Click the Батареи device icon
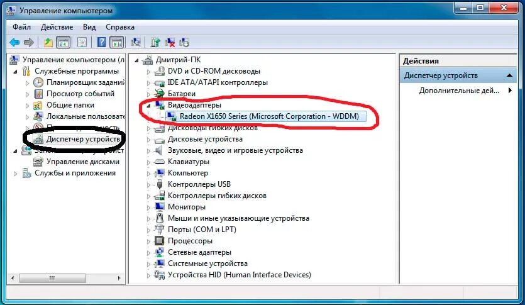This screenshot has width=525, height=305. click(x=159, y=94)
